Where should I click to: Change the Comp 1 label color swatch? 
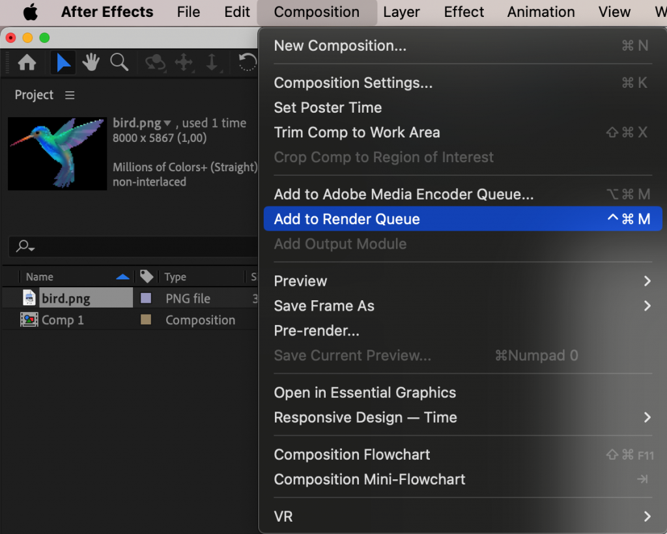point(146,319)
